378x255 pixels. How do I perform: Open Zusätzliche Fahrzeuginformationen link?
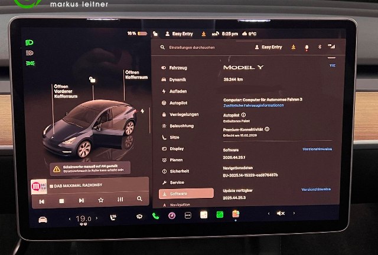(x=253, y=105)
